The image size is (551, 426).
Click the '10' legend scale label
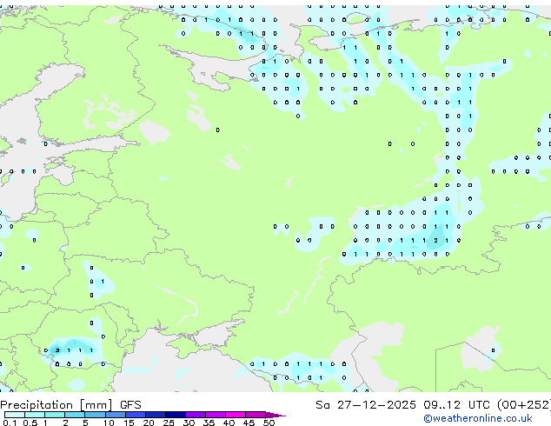(109, 423)
